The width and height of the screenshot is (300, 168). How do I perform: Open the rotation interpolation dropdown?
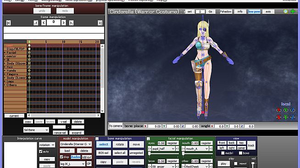47,145
